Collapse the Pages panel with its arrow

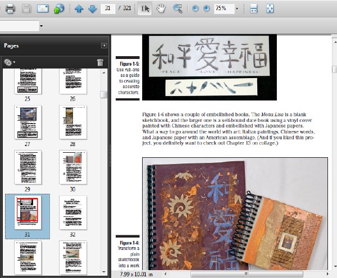coord(104,45)
